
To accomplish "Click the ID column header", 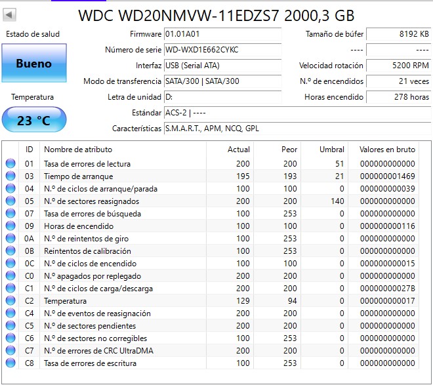I will (29, 150).
